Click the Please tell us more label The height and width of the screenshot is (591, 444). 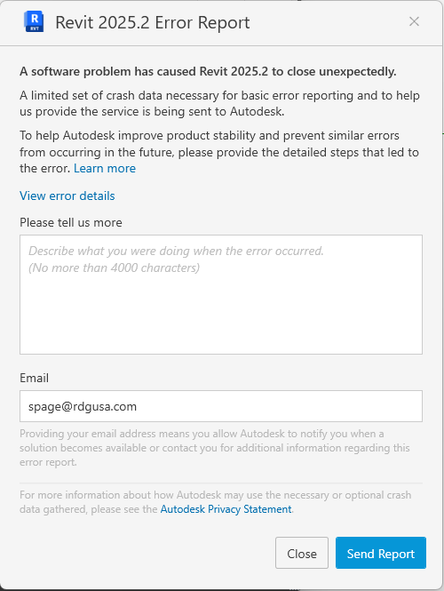point(71,222)
